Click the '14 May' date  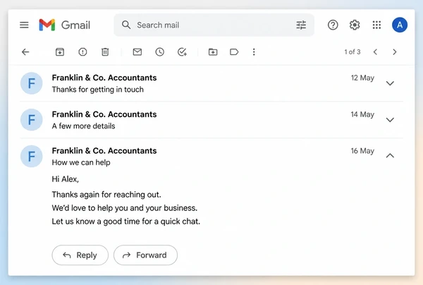click(x=362, y=114)
